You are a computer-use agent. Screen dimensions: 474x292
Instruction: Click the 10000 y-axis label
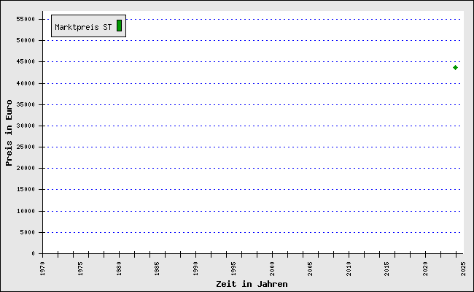click(x=26, y=211)
